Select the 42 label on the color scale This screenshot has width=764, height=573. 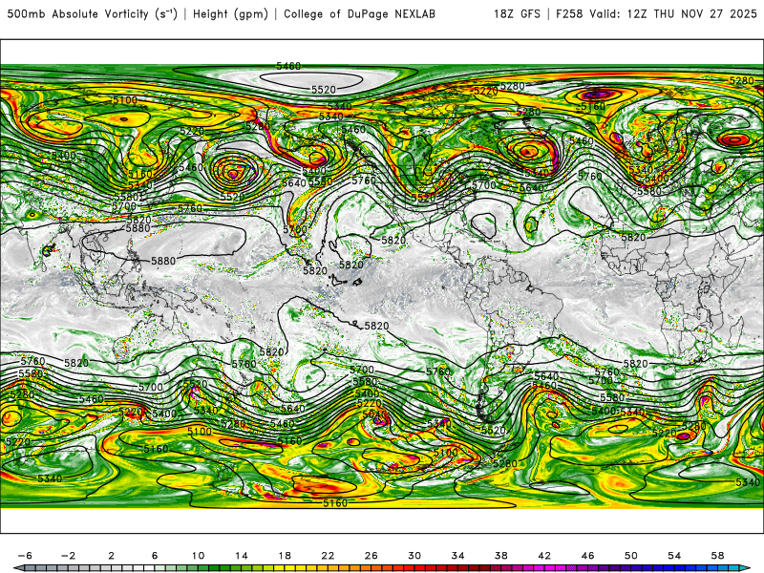pos(544,556)
